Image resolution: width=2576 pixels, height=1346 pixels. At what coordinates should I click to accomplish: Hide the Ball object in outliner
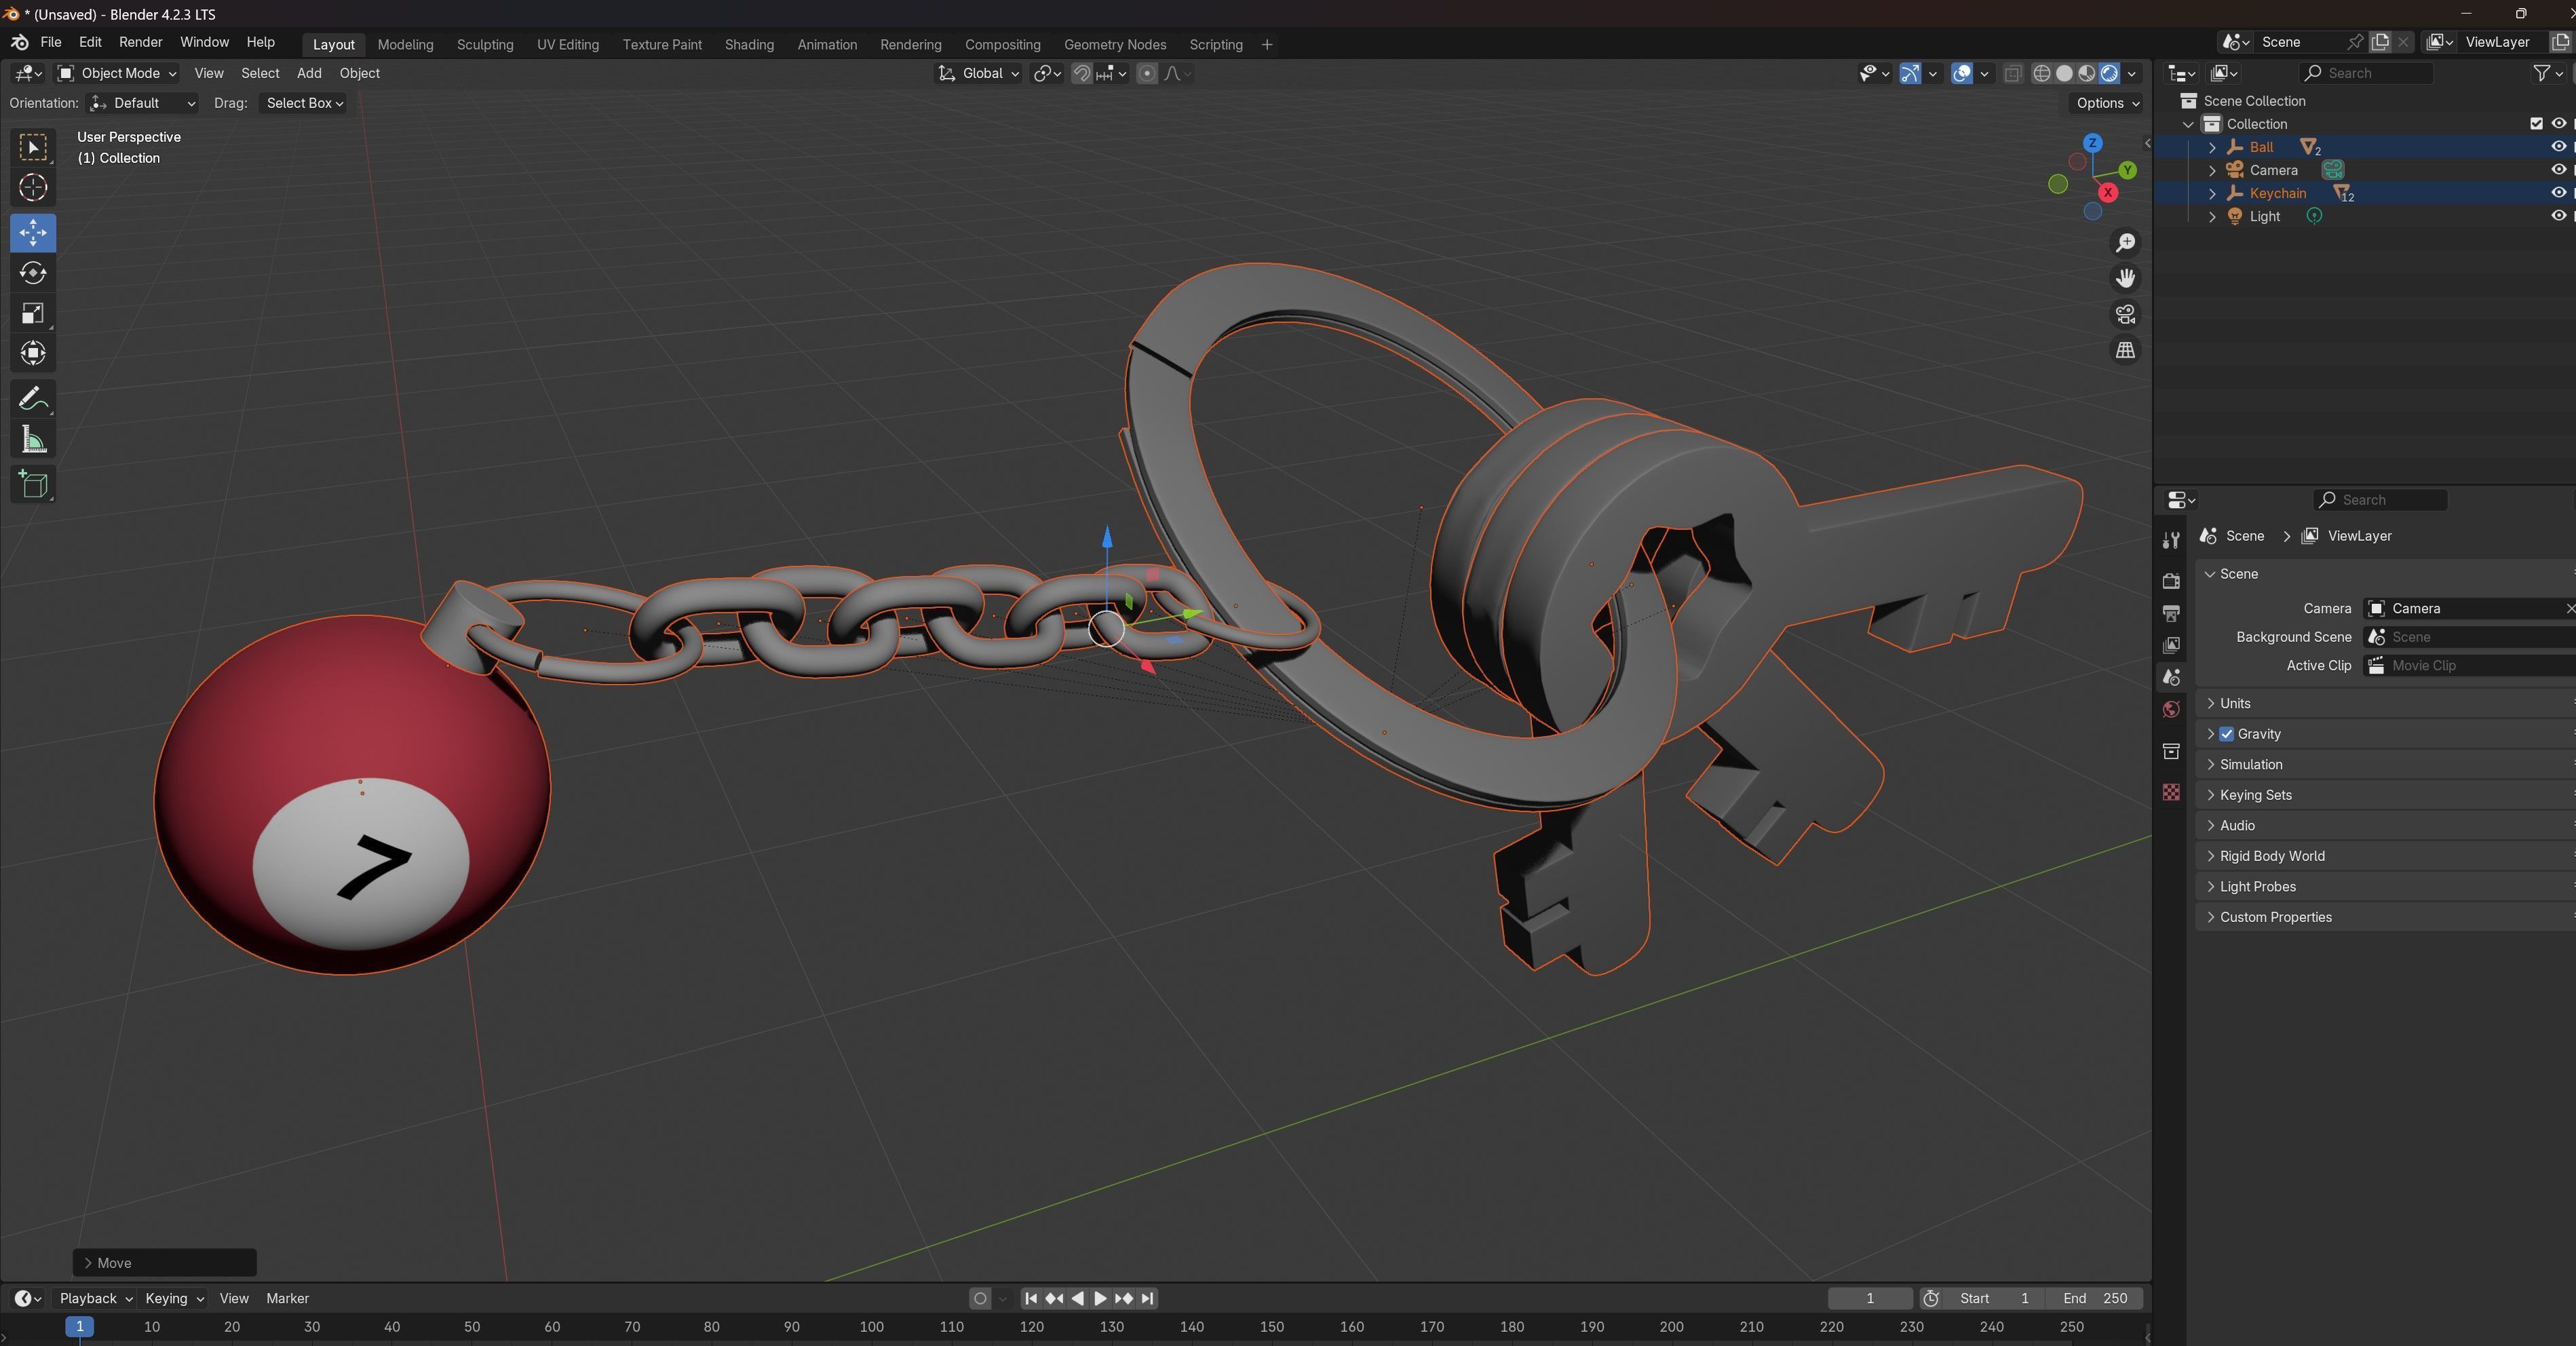(2558, 147)
